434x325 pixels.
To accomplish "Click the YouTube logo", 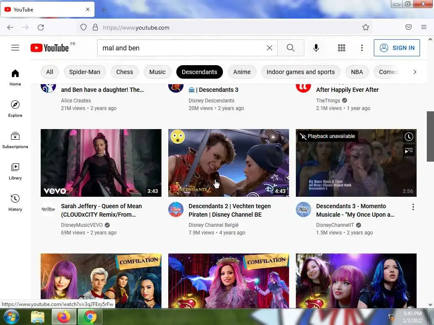I will tap(50, 48).
